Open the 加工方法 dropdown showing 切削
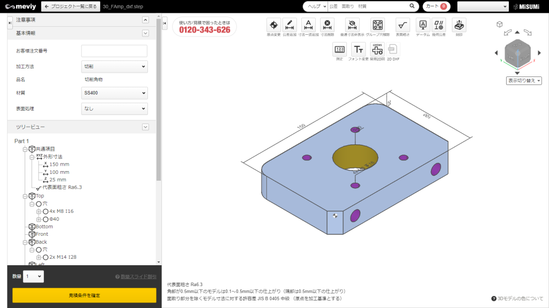 [114, 66]
